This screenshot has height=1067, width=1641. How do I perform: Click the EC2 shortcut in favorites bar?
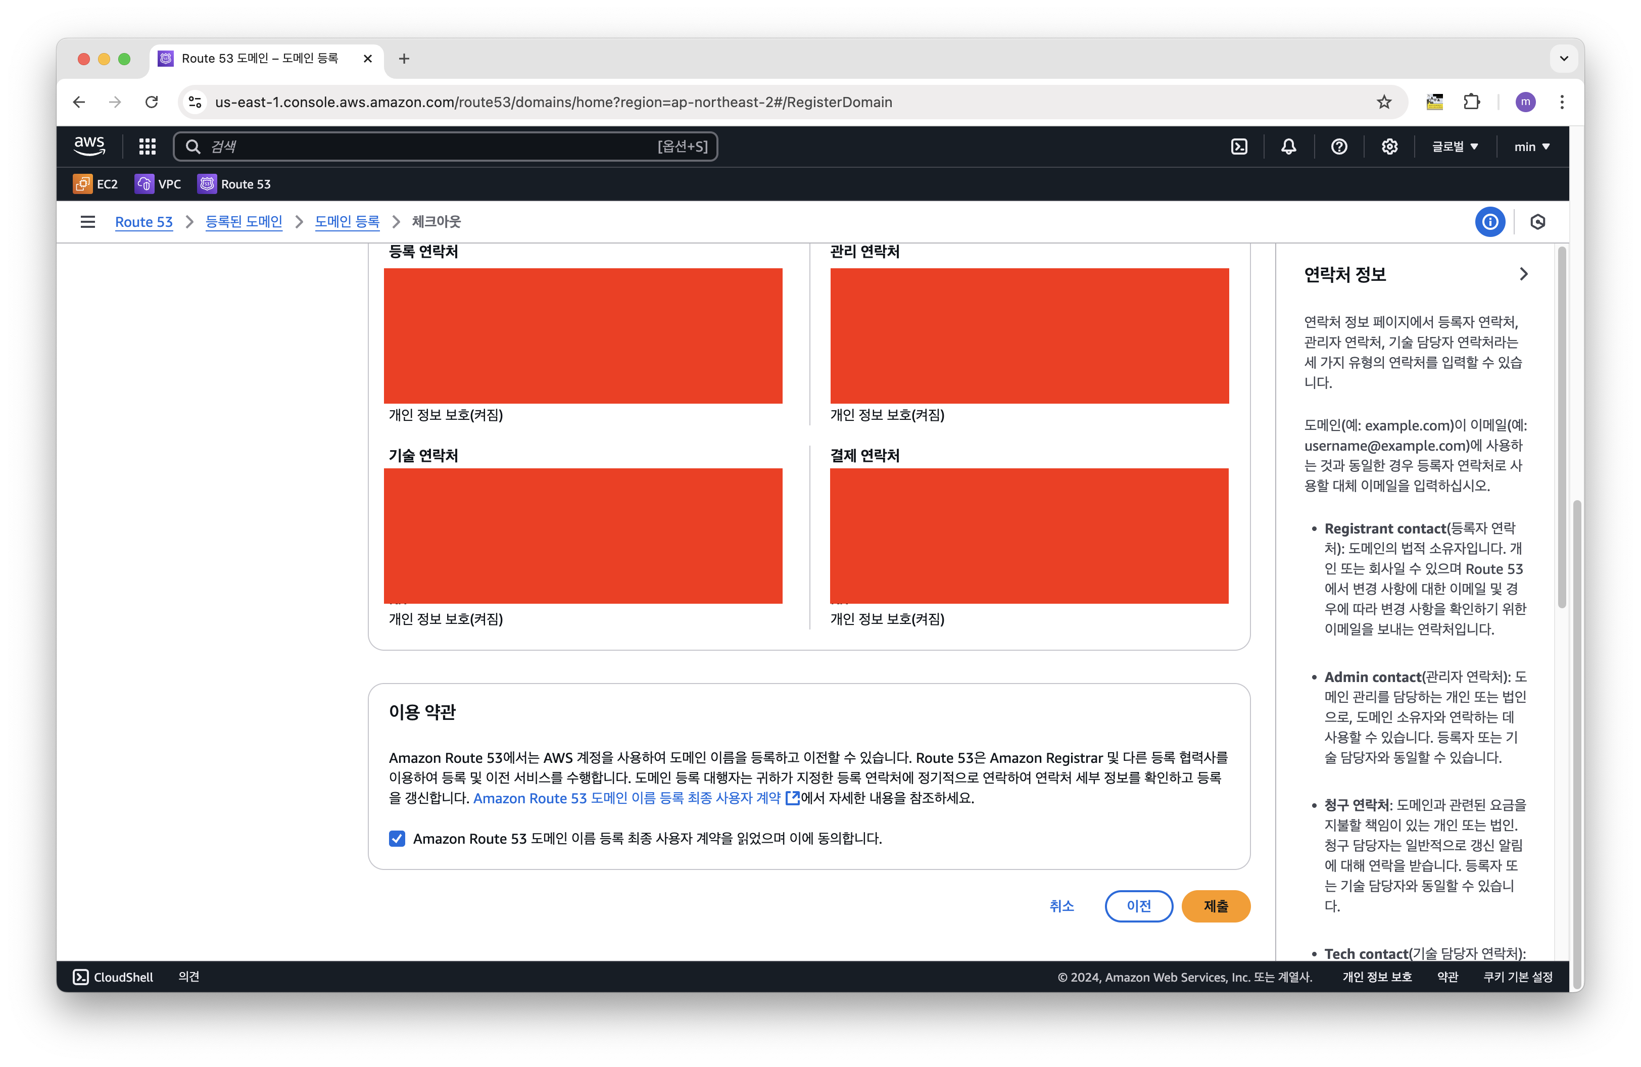pyautogui.click(x=96, y=184)
